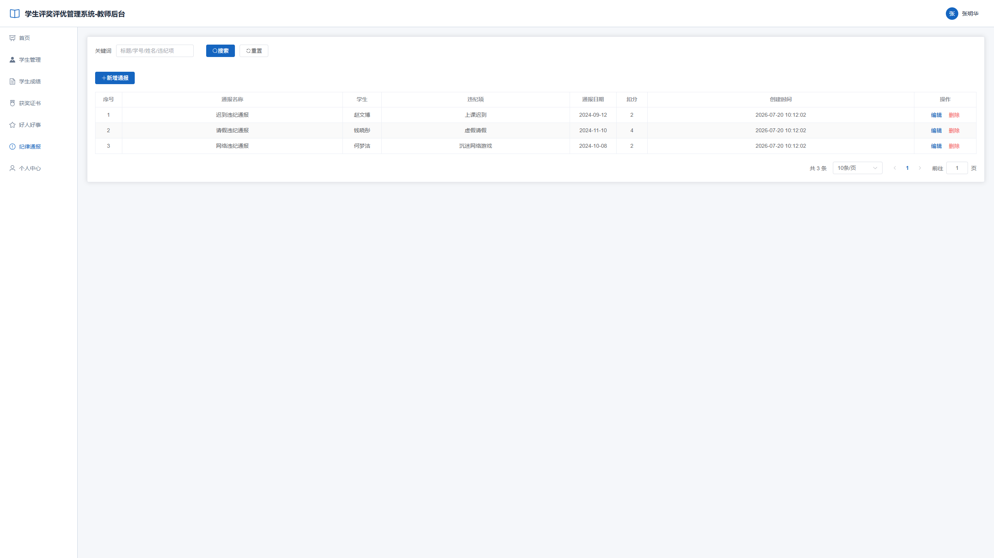Open 学生管理 menu item
Image resolution: width=994 pixels, height=558 pixels.
pos(39,60)
